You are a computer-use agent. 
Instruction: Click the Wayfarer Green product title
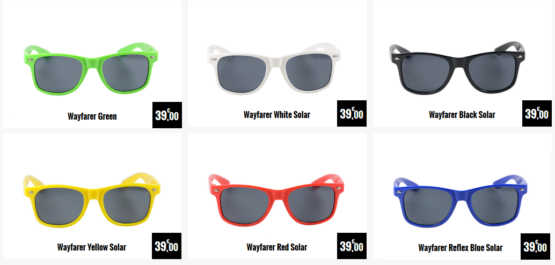(92, 116)
